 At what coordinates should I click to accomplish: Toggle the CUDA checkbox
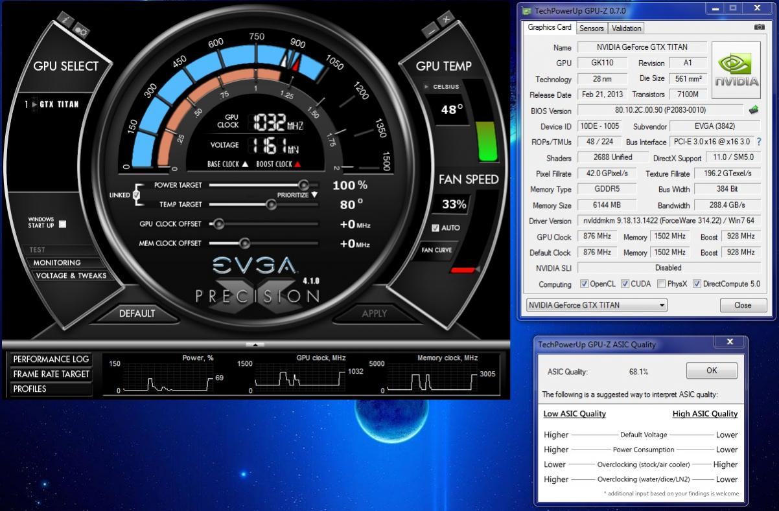click(625, 284)
